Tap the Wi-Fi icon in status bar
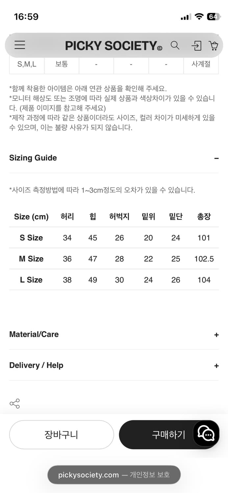The width and height of the screenshot is (228, 493). click(198, 16)
